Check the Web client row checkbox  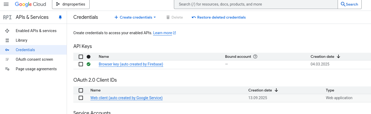click(81, 98)
